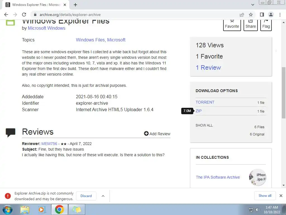Screen dimensions: 286x215
Task: Close the Windows Explorer Files tab
Action: tap(65, 5)
